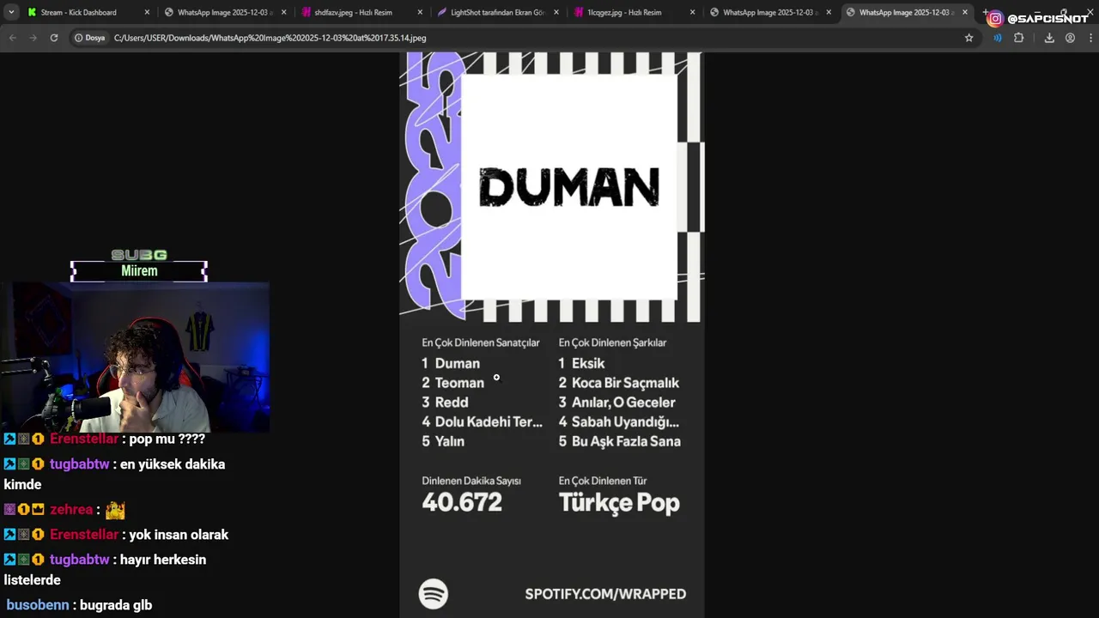Select song 5 Bu Aşk Fazla Sana
The image size is (1099, 618).
(x=619, y=441)
